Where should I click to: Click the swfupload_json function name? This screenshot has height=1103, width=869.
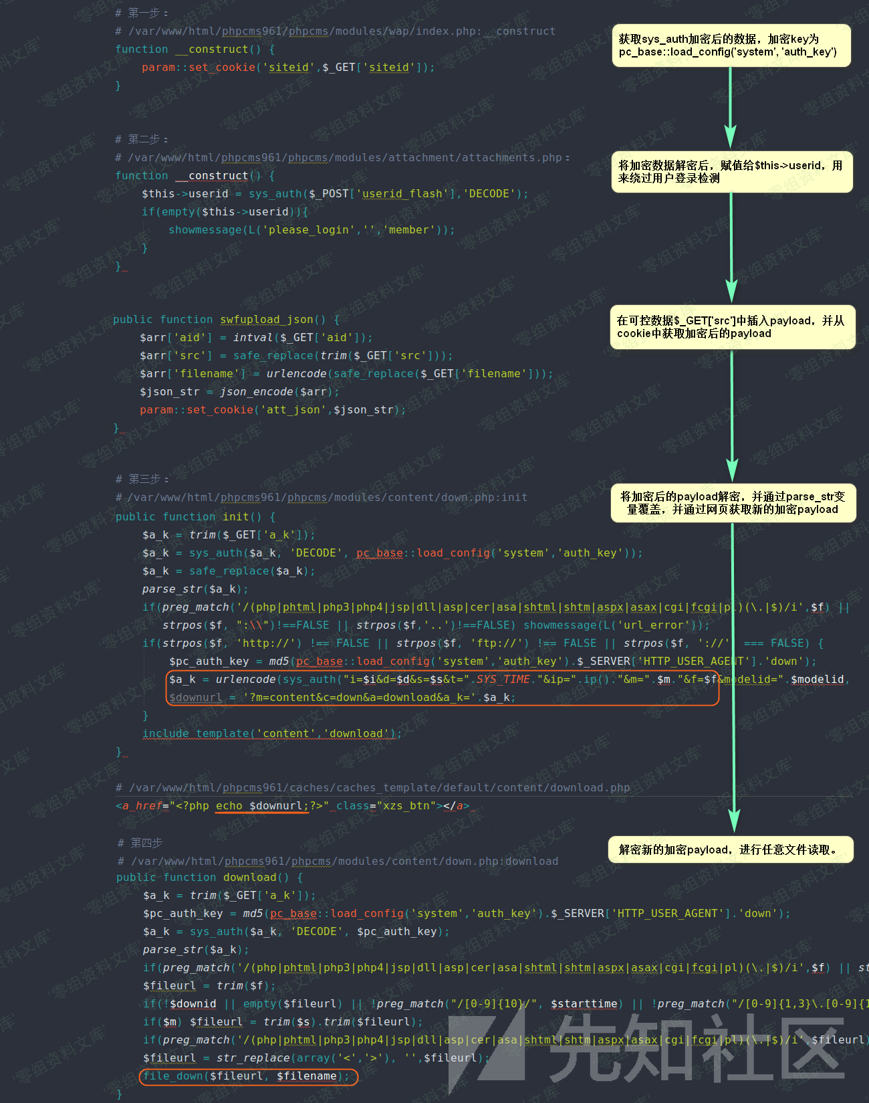[x=267, y=320]
